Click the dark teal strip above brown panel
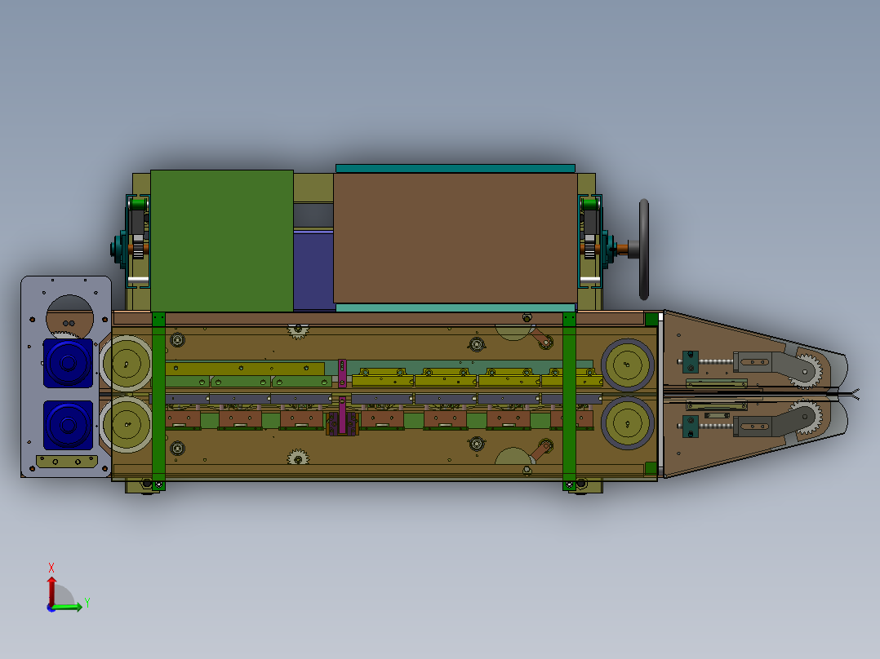The image size is (880, 659). 456,168
